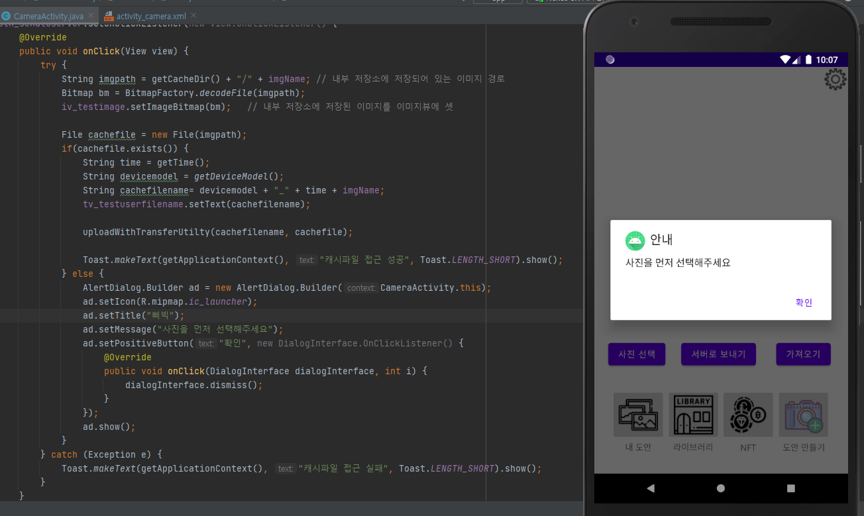Click the string "캐시파일 접근 성공" in the code

pyautogui.click(x=365, y=260)
